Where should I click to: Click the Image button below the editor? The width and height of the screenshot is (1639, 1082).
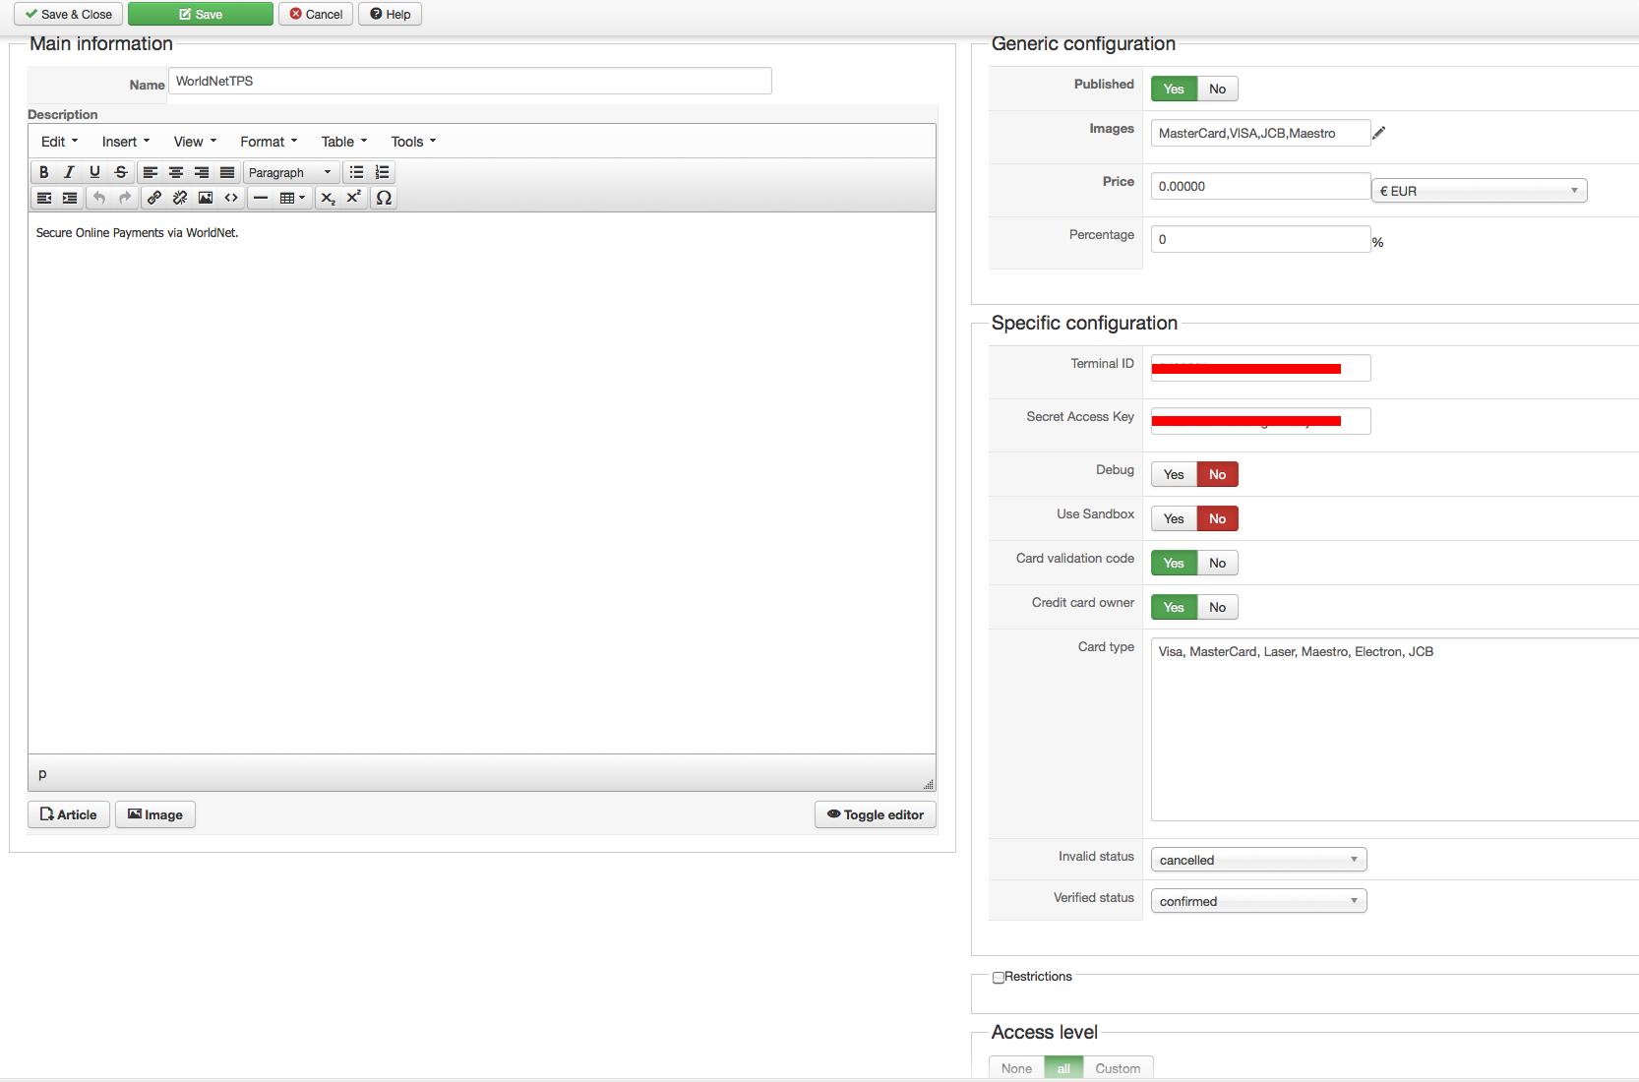tap(155, 814)
